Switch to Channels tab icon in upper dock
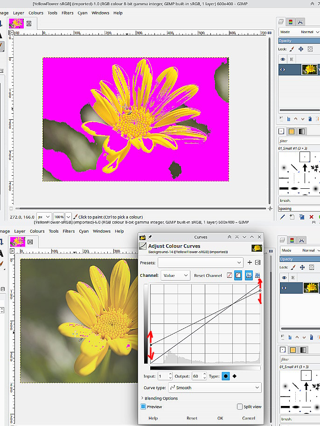 pos(291,21)
